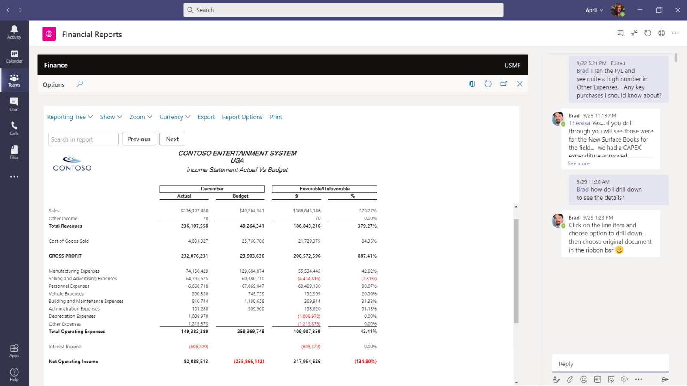The image size is (687, 386).
Task: Open the Reporting Tree dropdown
Action: (x=70, y=117)
